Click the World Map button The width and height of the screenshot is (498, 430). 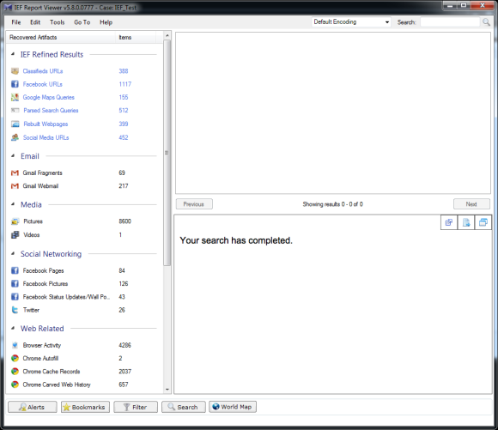click(x=233, y=407)
